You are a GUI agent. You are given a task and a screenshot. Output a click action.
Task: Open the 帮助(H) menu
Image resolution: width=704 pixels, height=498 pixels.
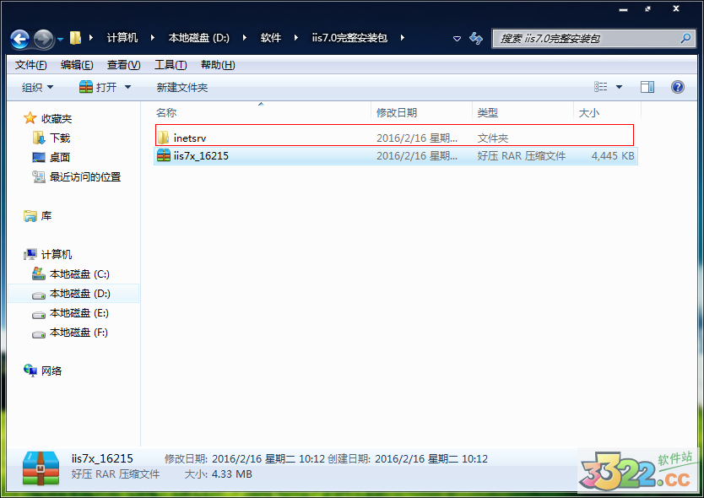[x=218, y=65]
